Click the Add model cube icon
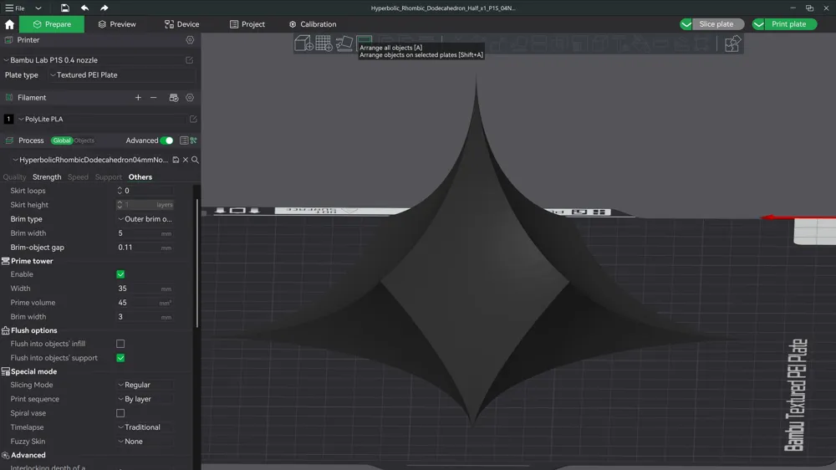The image size is (836, 470). pos(303,43)
